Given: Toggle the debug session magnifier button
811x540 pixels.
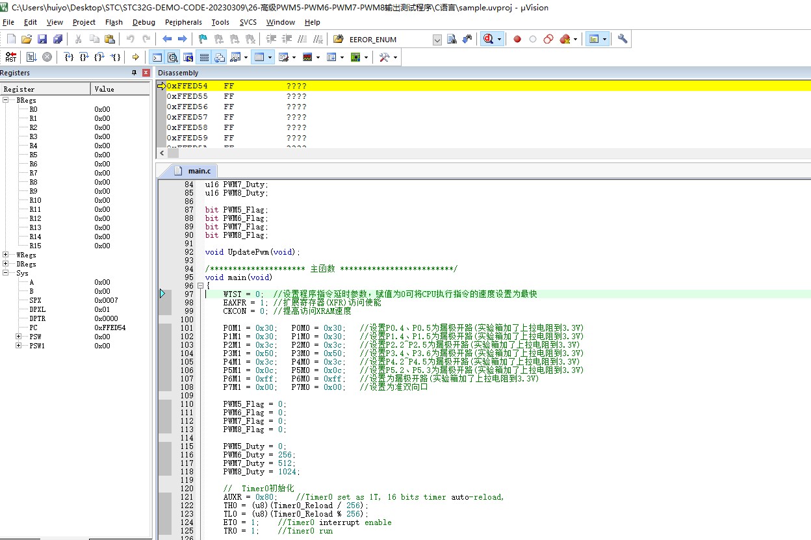Looking at the screenshot, I should 487,39.
